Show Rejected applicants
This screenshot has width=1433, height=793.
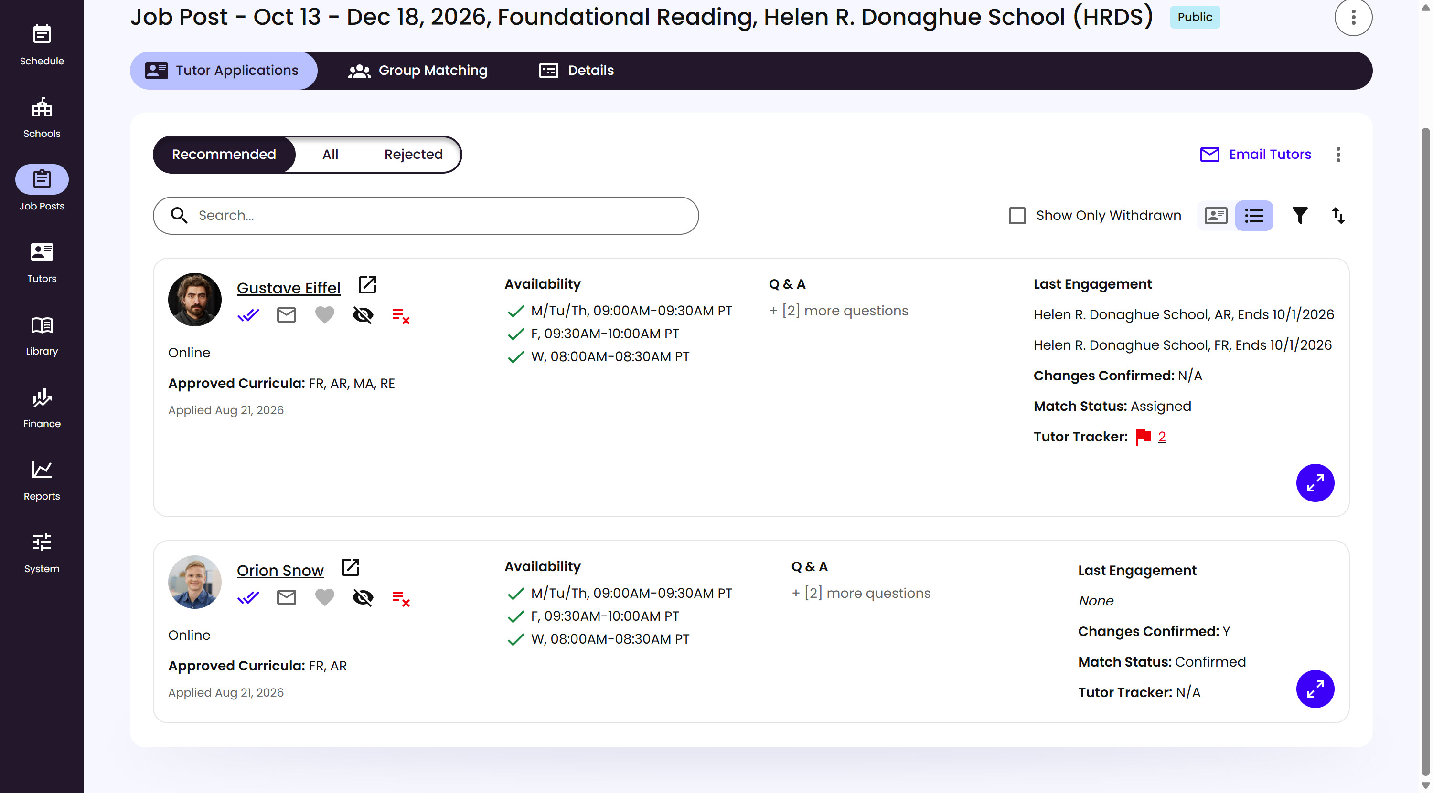[x=413, y=155]
